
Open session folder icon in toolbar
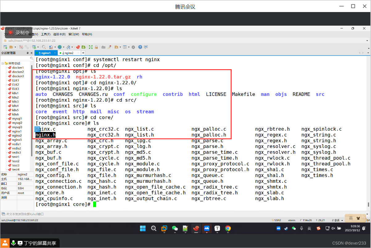click(11, 47)
